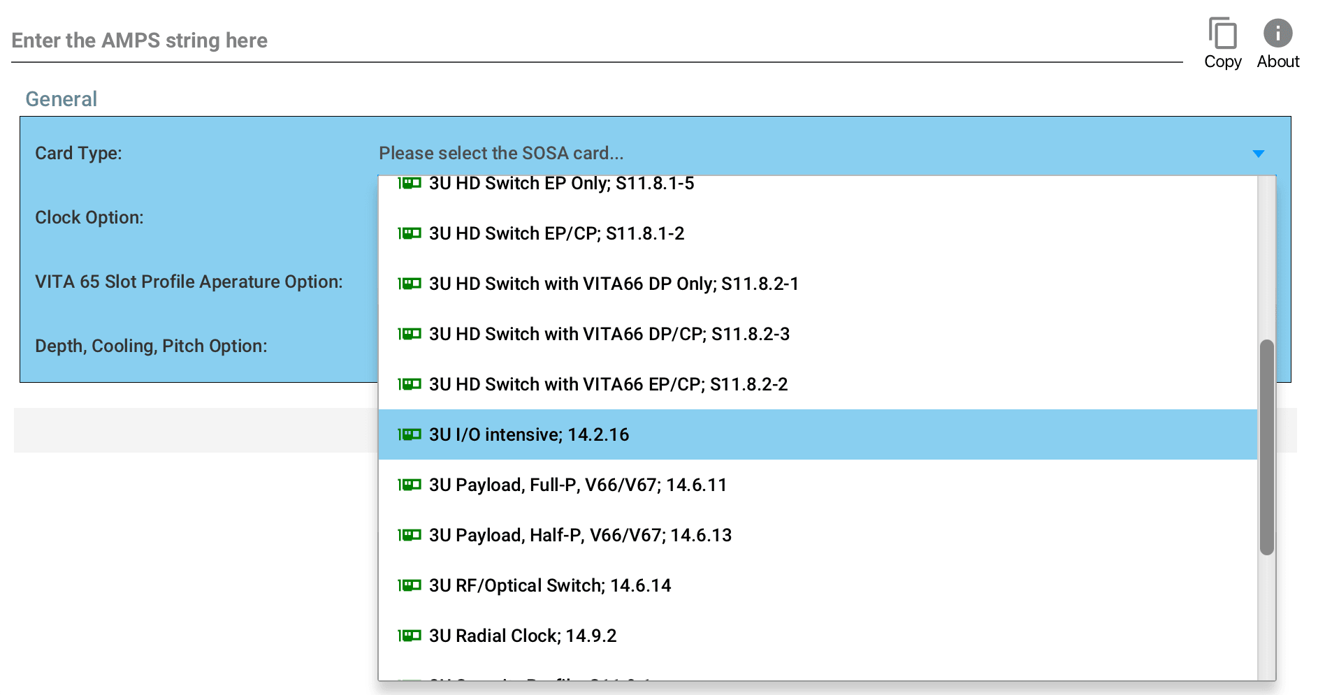Focus the AMPS string input field

[594, 41]
